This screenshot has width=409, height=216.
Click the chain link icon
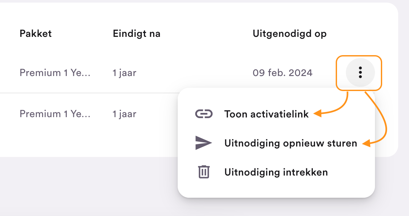204,114
